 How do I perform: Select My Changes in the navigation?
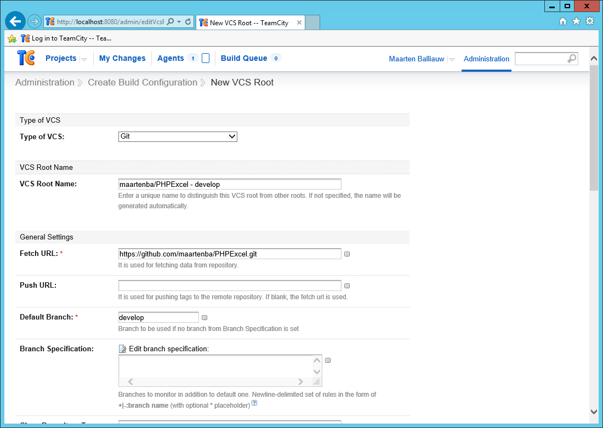[122, 58]
